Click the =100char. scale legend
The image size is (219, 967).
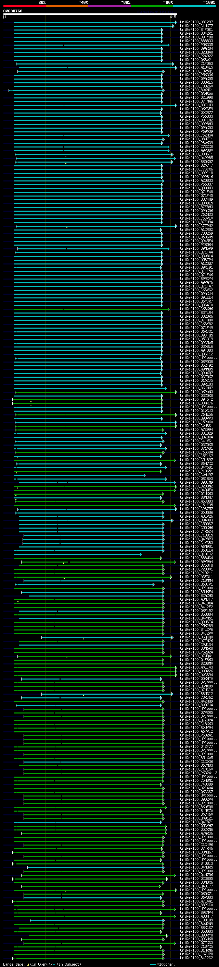coord(163,964)
